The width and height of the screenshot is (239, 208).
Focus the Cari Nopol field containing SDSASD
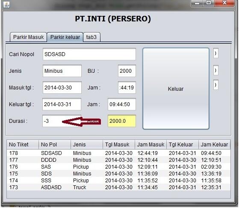pyautogui.click(x=89, y=54)
